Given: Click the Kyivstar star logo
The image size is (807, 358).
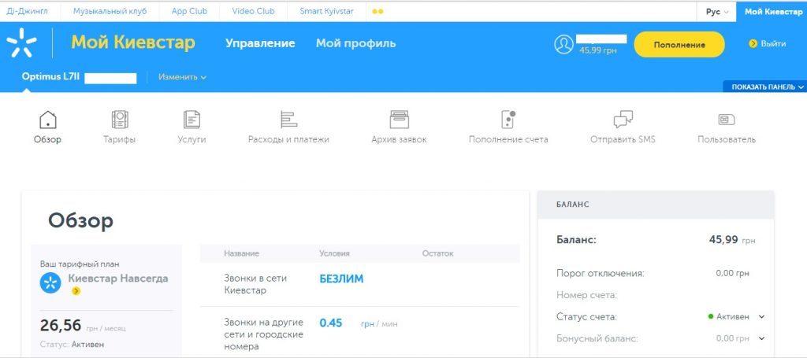Looking at the screenshot, I should point(21,43).
